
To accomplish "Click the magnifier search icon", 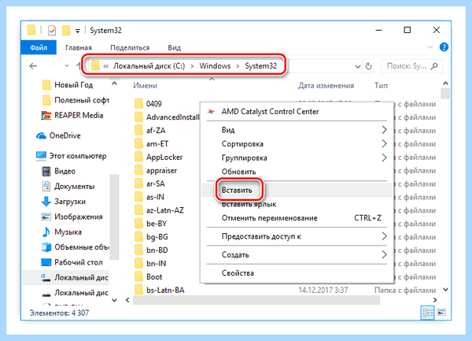I will click(434, 66).
